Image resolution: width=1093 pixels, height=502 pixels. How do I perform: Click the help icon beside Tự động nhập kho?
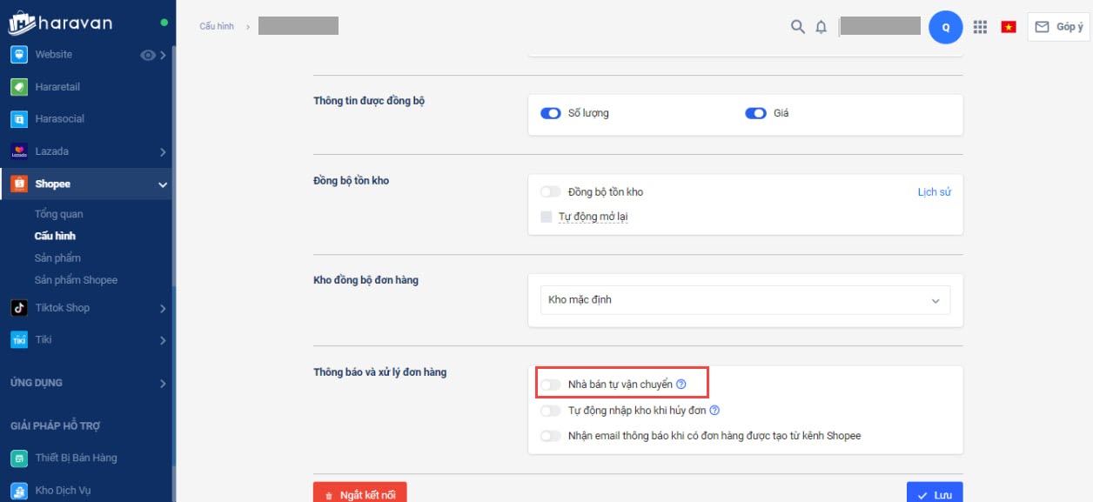[714, 411]
